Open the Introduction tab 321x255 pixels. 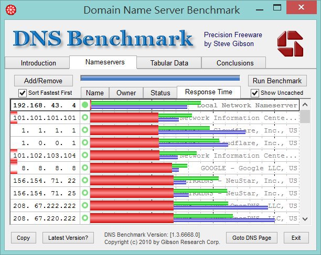tap(37, 63)
